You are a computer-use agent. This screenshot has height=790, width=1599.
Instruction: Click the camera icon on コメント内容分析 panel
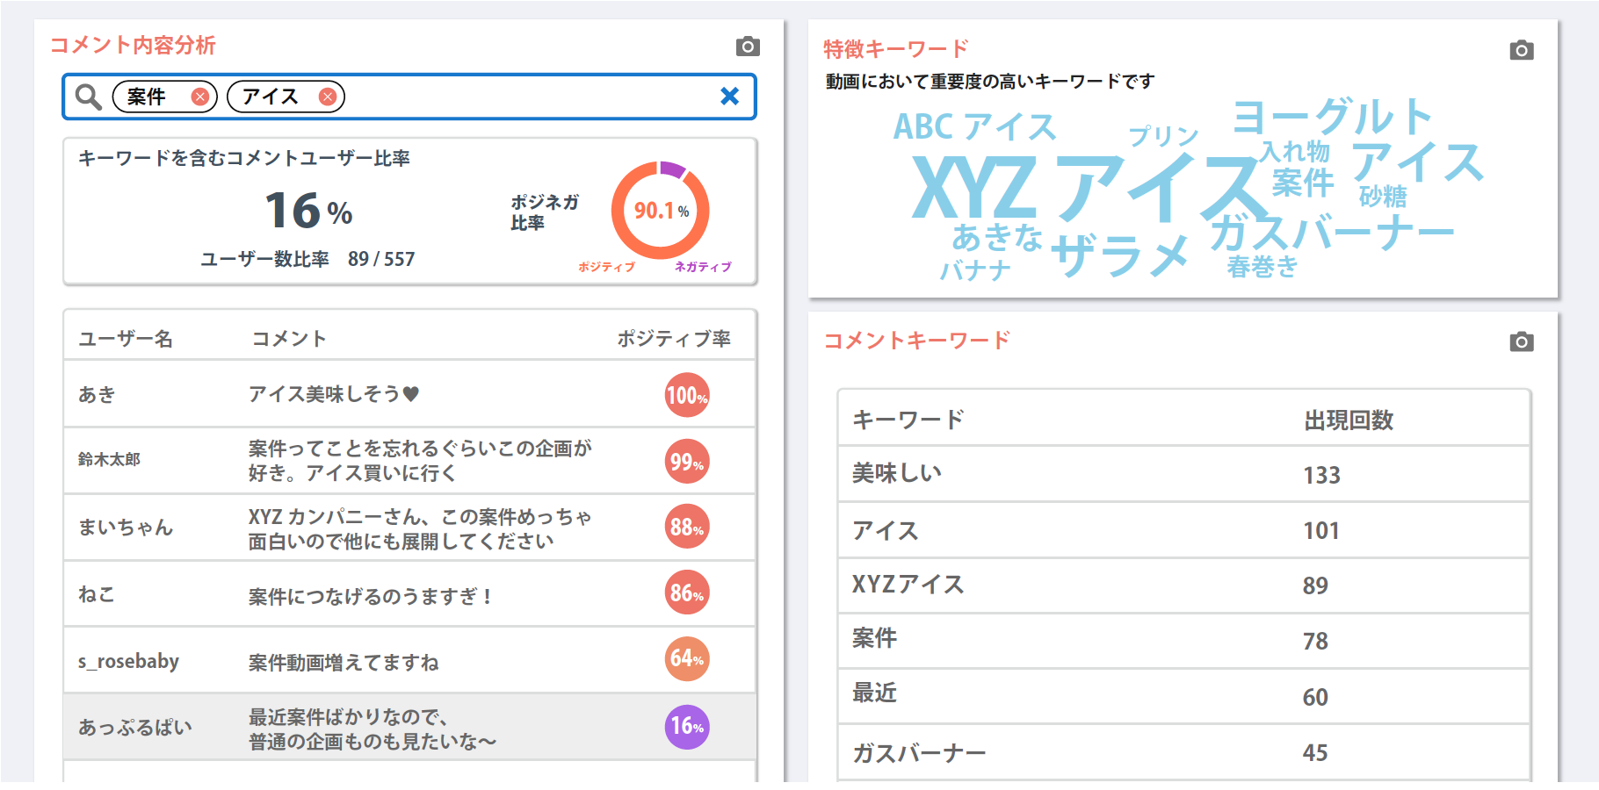[x=748, y=47]
